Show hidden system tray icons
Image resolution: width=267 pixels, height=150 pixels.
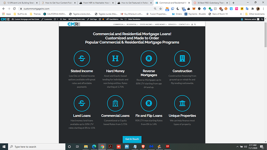[237, 147]
